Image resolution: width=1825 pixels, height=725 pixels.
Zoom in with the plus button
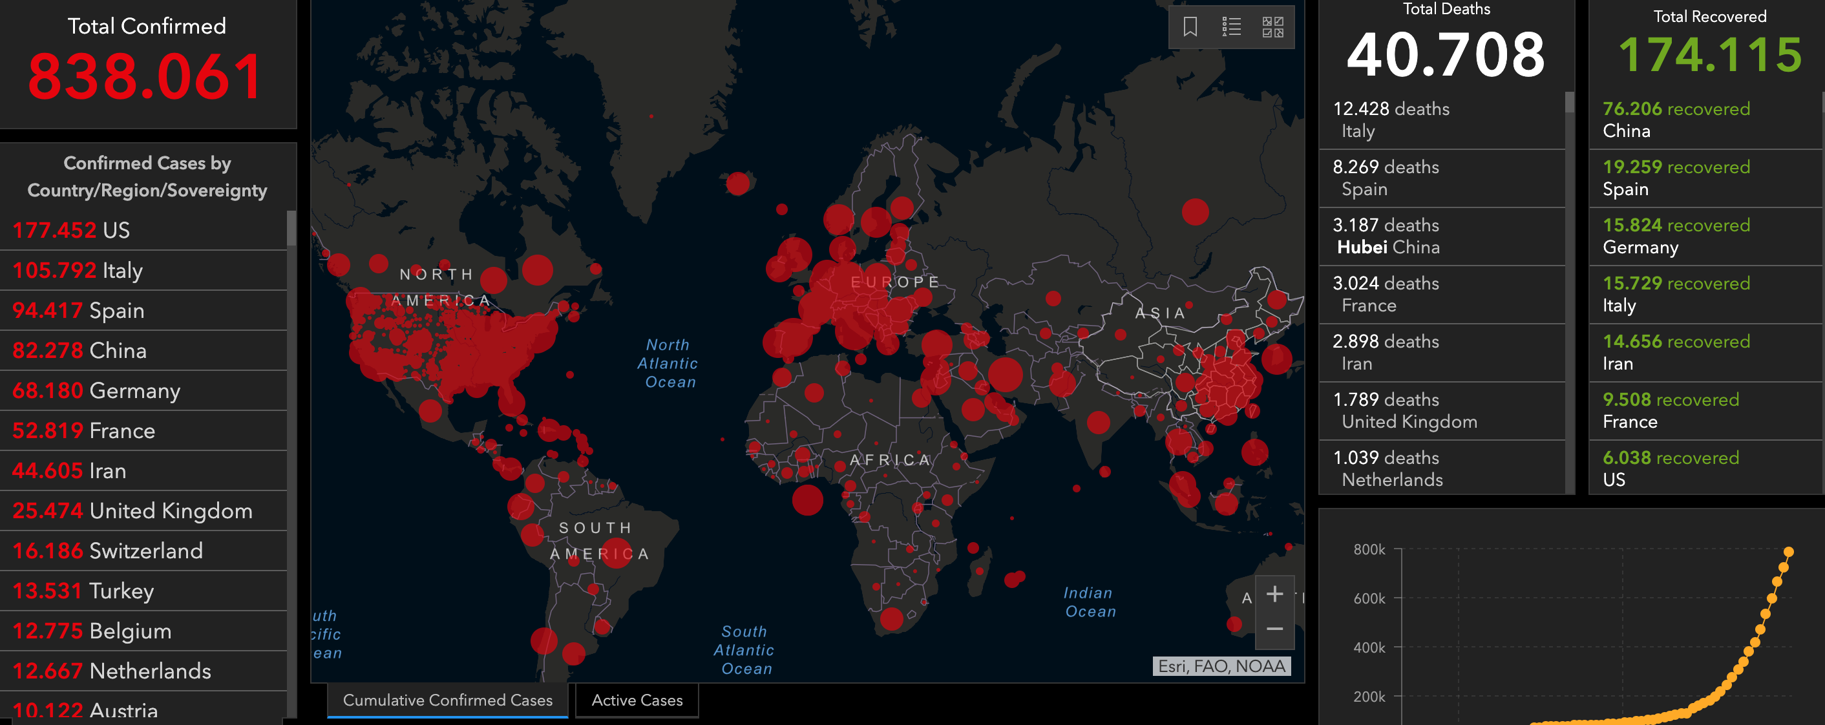1274,594
